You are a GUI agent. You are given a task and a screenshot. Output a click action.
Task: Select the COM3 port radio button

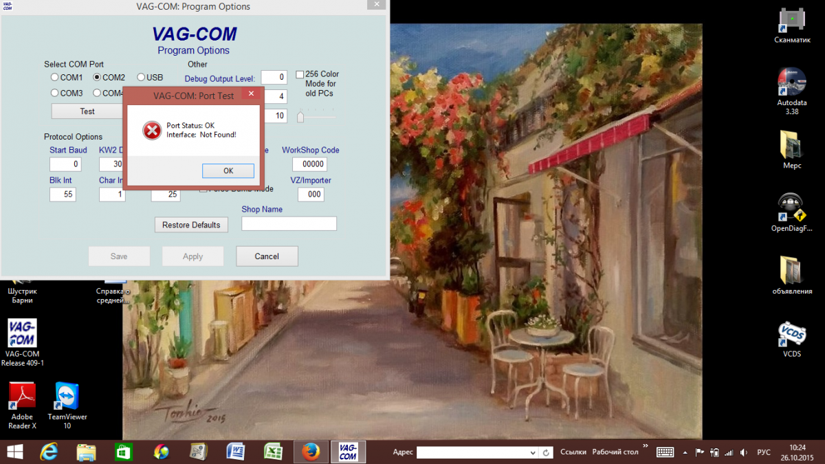[55, 93]
